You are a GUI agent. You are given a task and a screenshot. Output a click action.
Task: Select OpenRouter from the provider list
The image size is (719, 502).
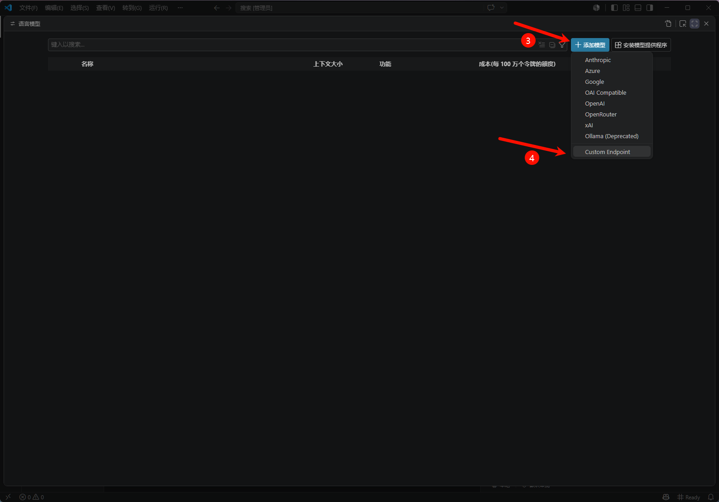click(612, 114)
